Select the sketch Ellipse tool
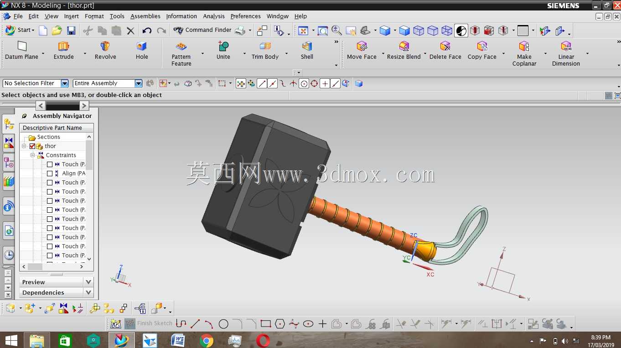621x348 pixels. [x=308, y=324]
